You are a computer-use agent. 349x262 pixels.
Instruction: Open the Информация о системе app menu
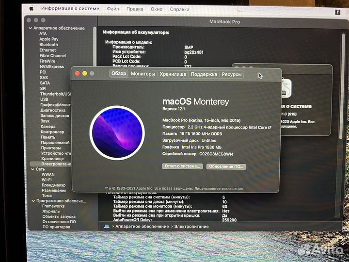tap(70, 8)
